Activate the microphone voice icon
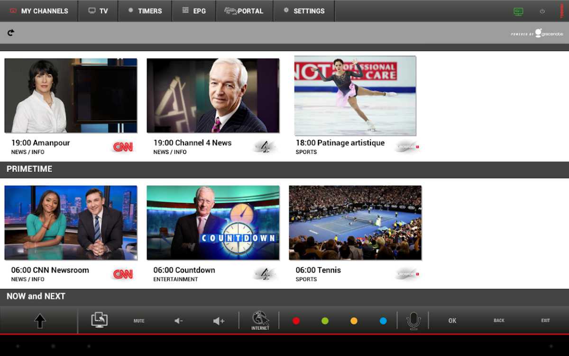Image resolution: width=569 pixels, height=356 pixels. 413,321
